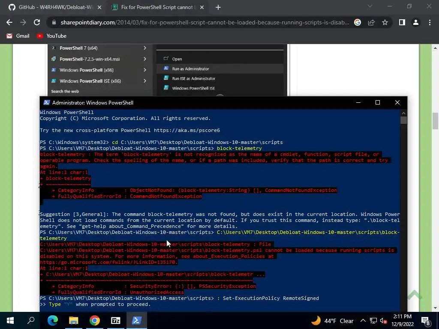Screen dimensions: 439x329
Task: Choose Run ISE as Administrator
Action: 193,78
